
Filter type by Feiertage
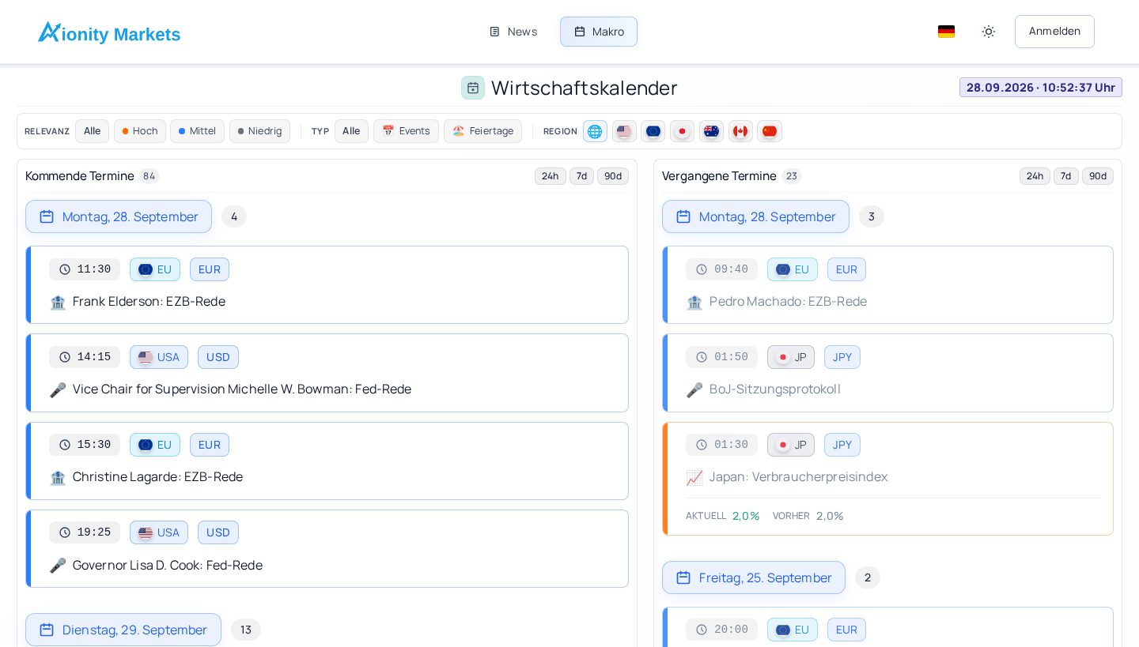(482, 131)
